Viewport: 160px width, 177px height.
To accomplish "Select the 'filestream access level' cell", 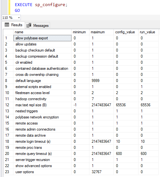I will [42, 93].
